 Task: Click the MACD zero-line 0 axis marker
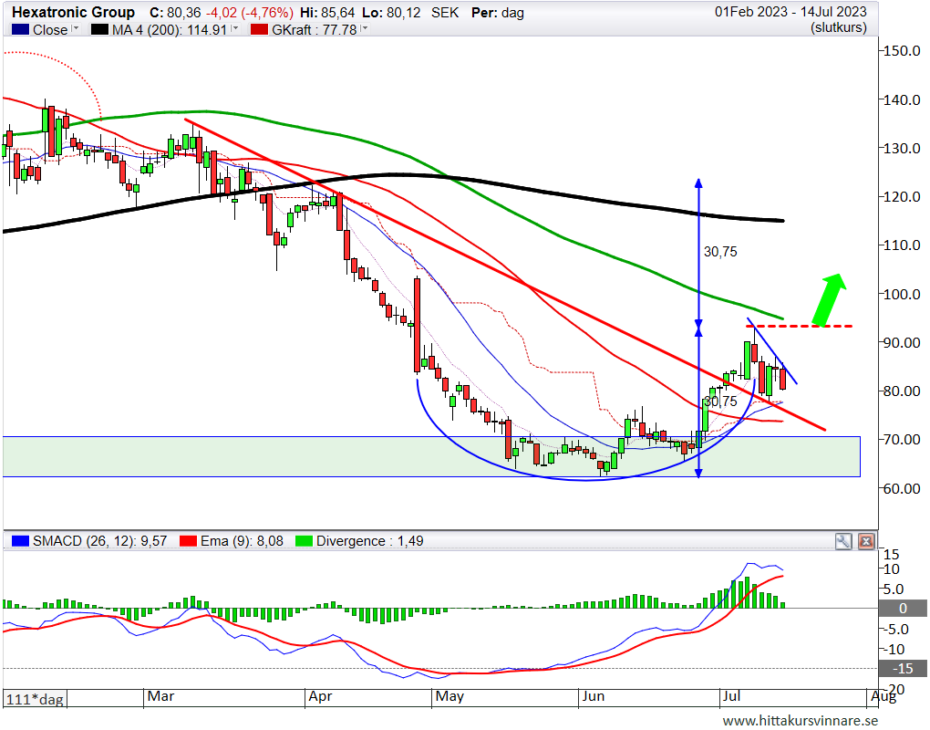click(x=903, y=609)
